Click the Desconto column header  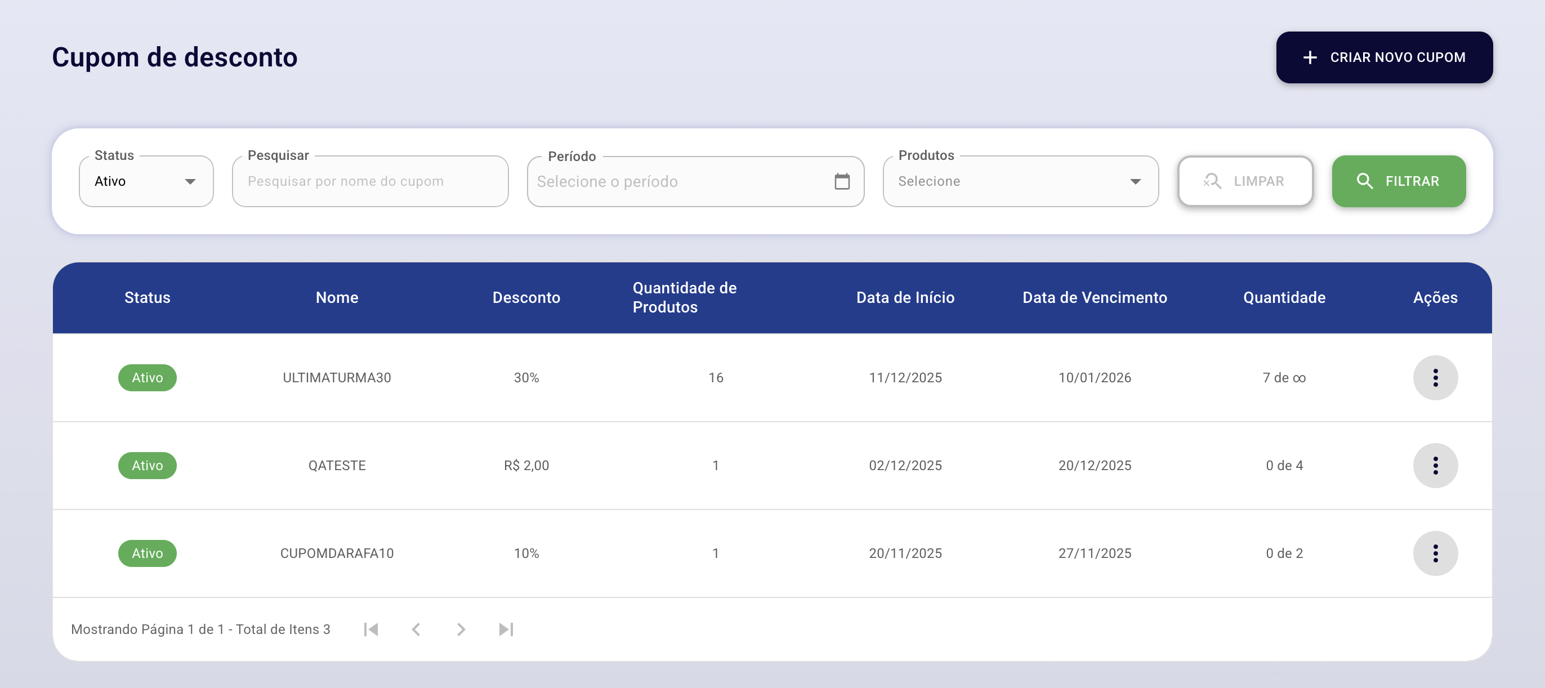pyautogui.click(x=526, y=297)
